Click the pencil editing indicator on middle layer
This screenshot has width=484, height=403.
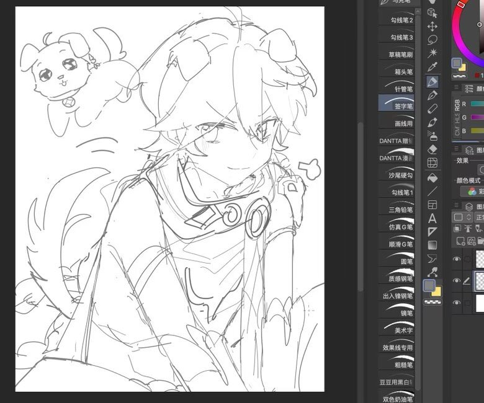(x=467, y=281)
